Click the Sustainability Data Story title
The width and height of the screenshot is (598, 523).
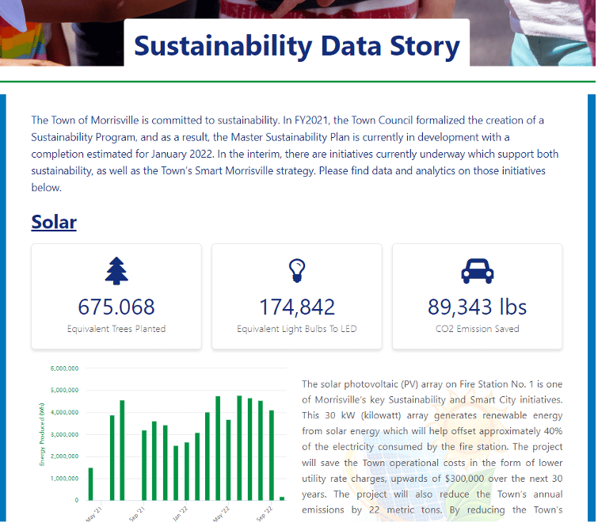click(297, 46)
